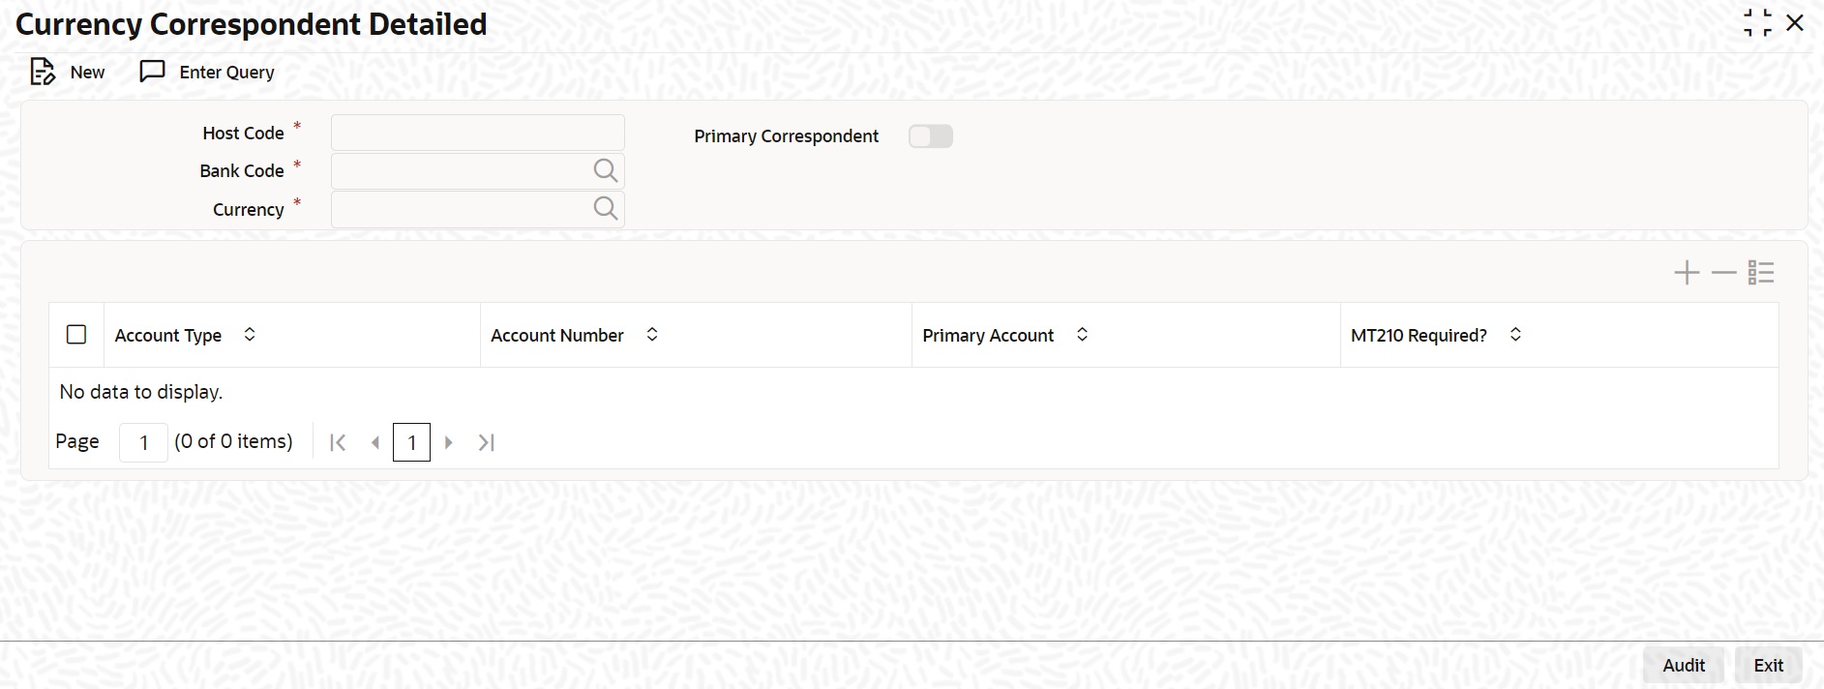Click the Page number input box
The image size is (1824, 689).
click(x=144, y=442)
